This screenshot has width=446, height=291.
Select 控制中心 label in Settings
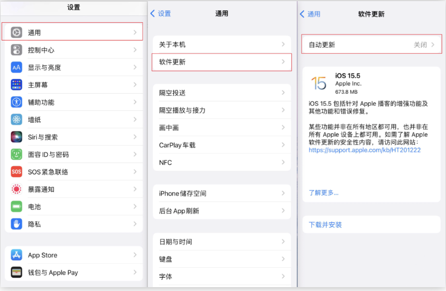41,50
